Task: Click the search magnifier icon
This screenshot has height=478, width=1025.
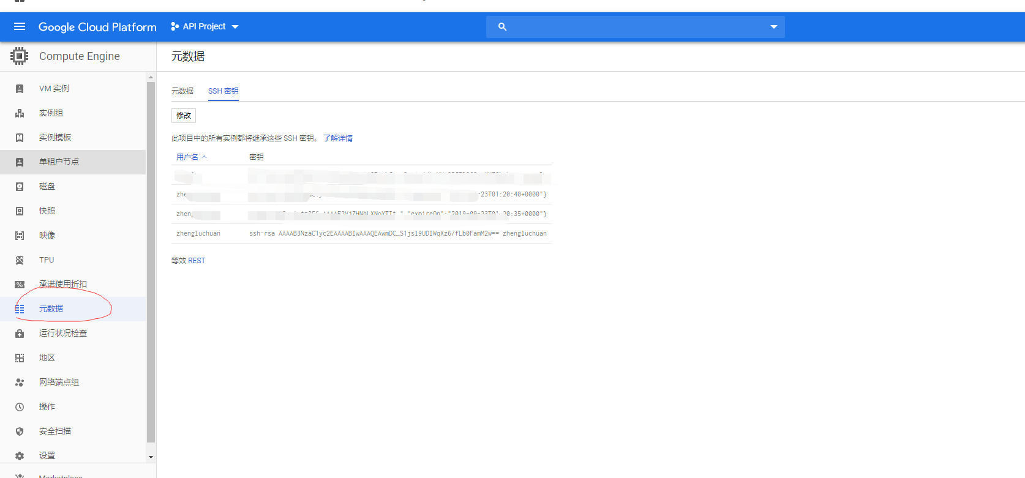Action: 502,27
